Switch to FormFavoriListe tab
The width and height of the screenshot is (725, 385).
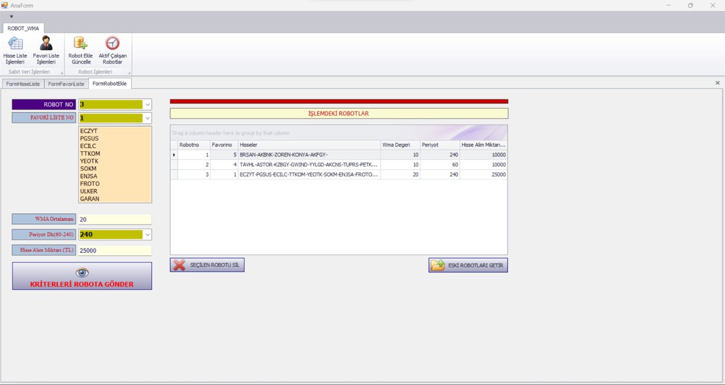click(x=66, y=83)
